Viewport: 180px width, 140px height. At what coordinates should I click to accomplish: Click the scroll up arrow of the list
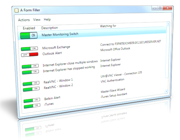(x=168, y=24)
